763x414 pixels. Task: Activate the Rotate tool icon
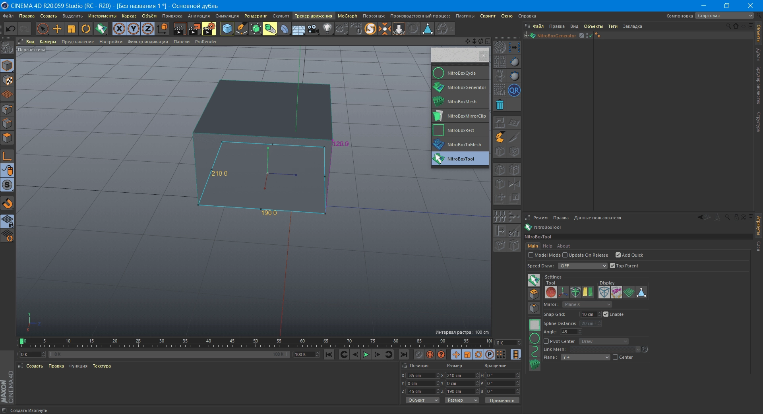click(86, 29)
